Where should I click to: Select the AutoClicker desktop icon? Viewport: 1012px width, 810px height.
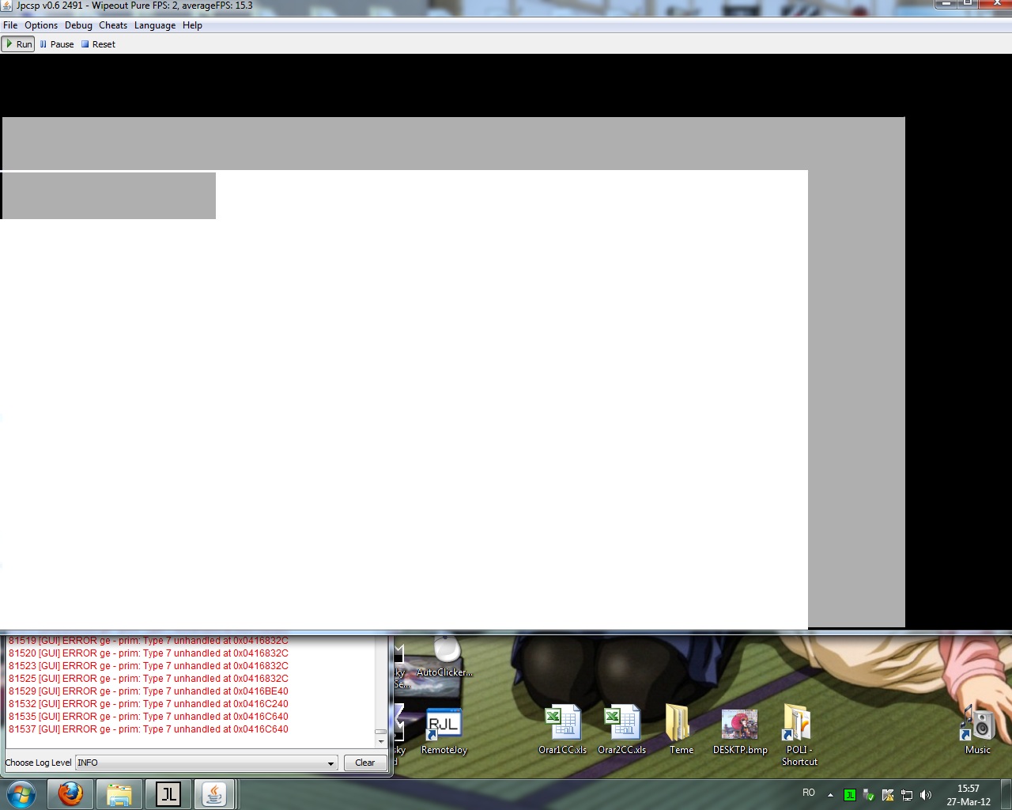[x=445, y=657]
